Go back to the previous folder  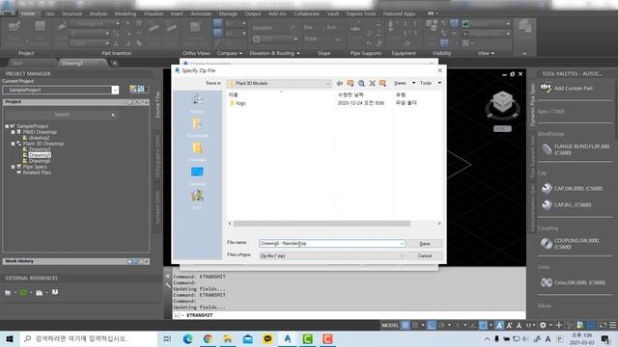pos(340,84)
